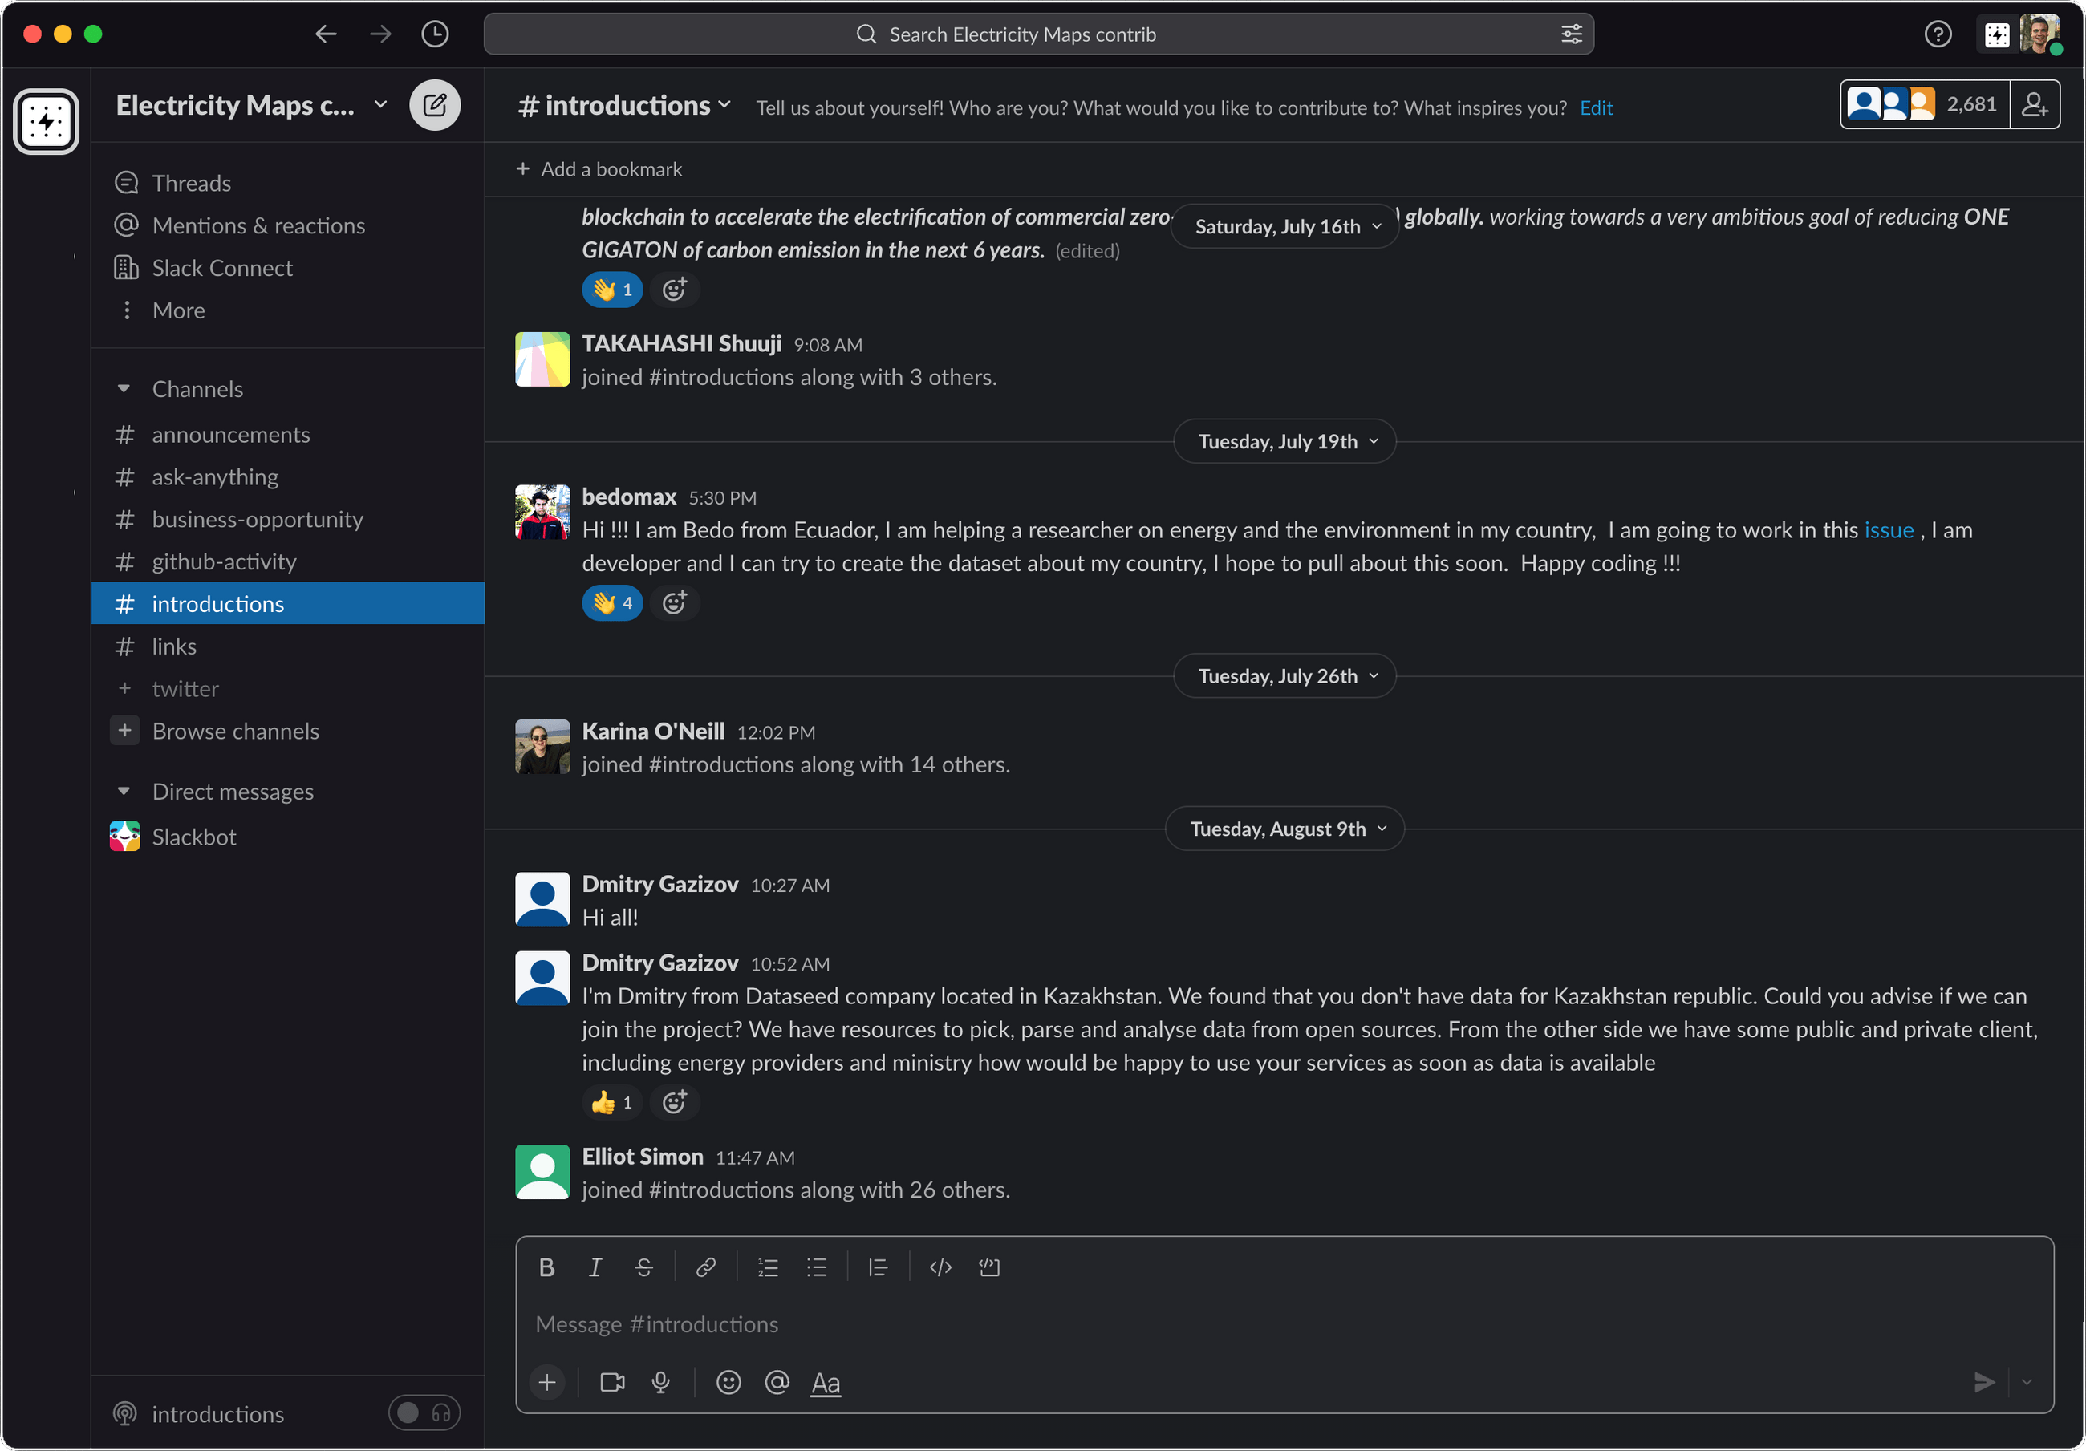
Task: Open Mentions & reactions in sidebar
Action: (x=258, y=225)
